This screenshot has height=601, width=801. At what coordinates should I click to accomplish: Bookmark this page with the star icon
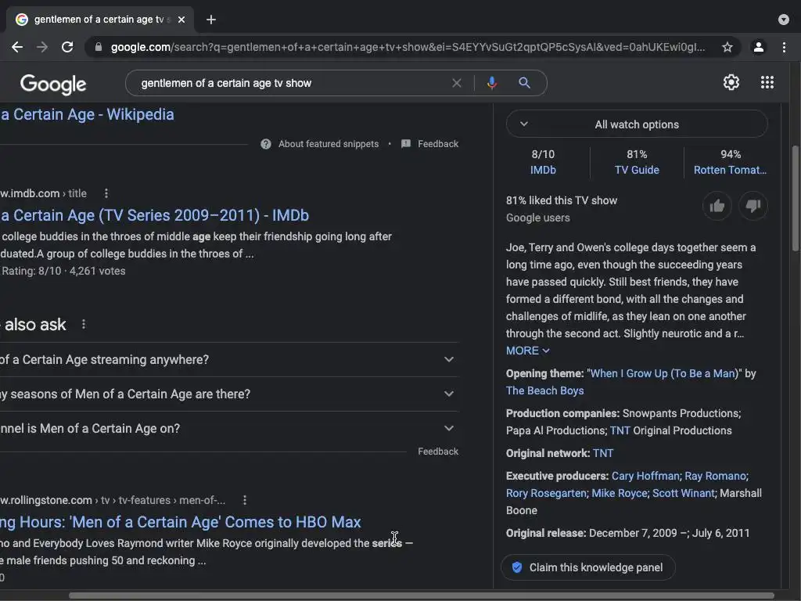click(x=727, y=47)
